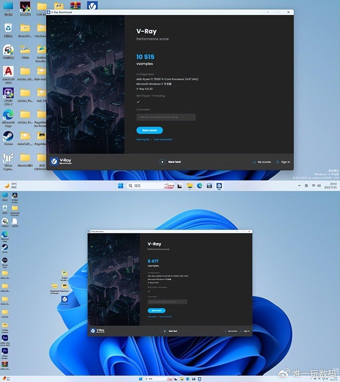Click the V-Ray Benchmark icon on the taskbar

click(x=219, y=186)
